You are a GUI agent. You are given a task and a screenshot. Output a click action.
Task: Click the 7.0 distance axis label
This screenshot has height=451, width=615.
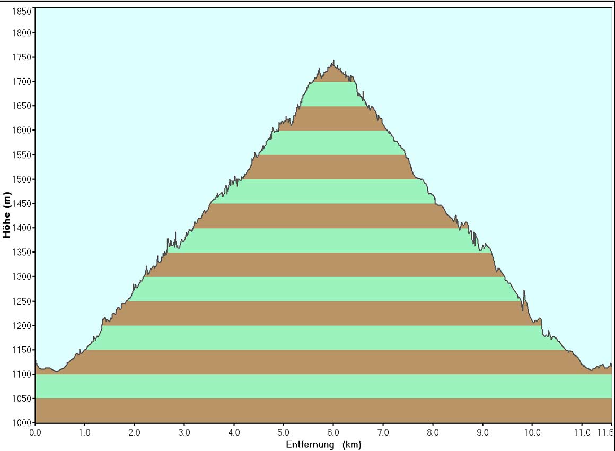383,432
